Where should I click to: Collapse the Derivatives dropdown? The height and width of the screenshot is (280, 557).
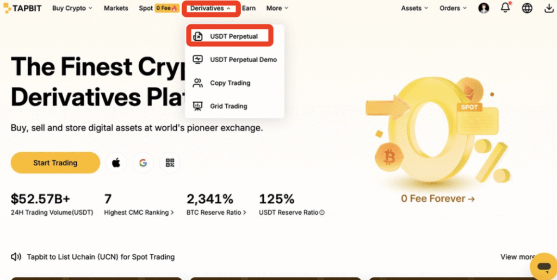(211, 8)
